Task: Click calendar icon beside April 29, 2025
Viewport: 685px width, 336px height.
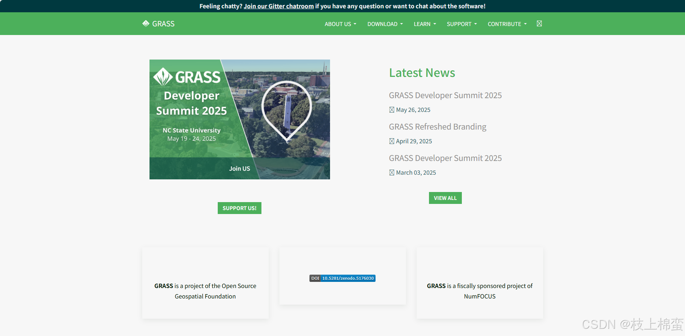Action: tap(392, 141)
